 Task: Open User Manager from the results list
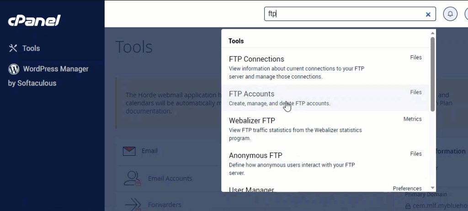tap(251, 190)
